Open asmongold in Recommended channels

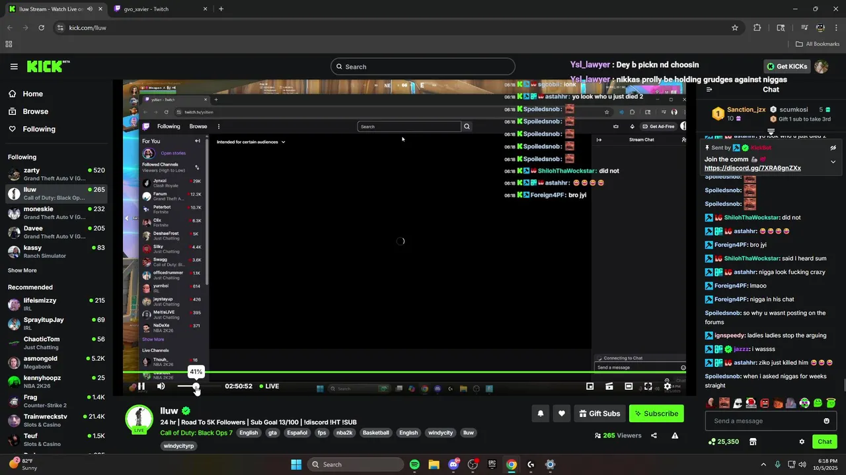[56, 363]
